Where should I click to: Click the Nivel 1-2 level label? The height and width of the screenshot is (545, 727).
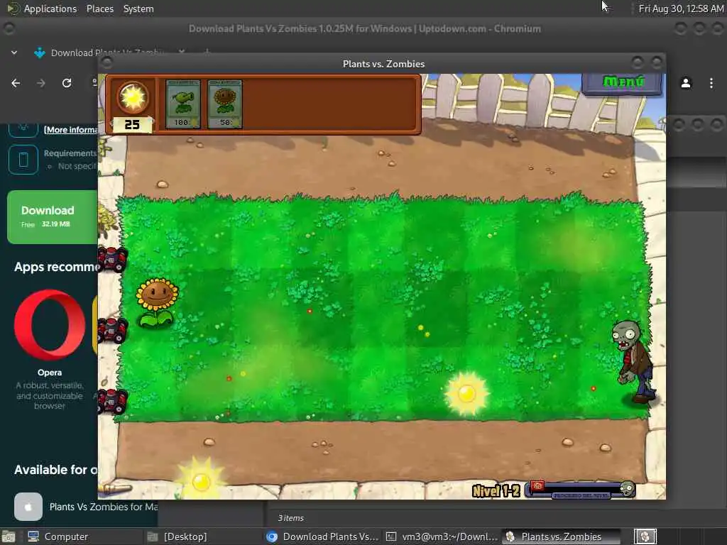[x=496, y=491]
